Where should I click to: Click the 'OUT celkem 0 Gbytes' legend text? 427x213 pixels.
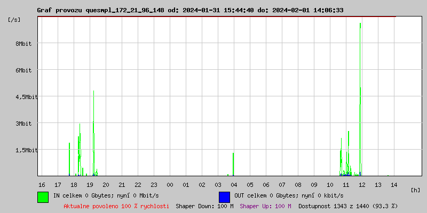(x=289, y=195)
